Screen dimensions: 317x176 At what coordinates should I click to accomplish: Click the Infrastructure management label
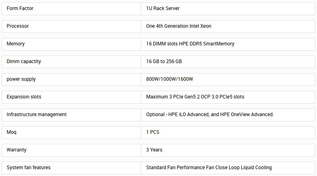pos(37,115)
